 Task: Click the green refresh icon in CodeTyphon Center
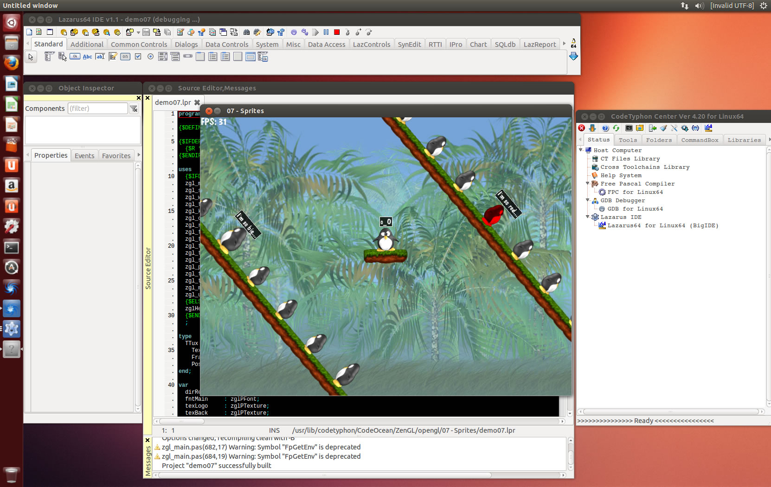click(616, 128)
